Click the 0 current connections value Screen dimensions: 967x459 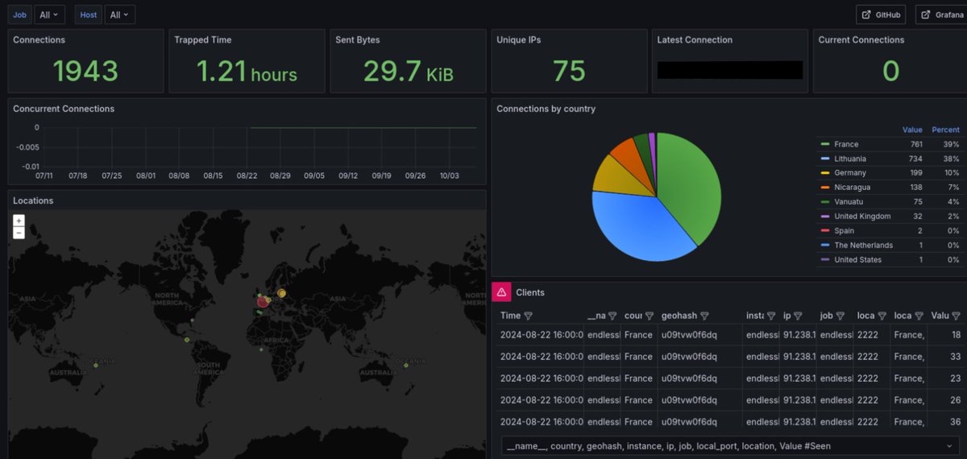point(890,71)
